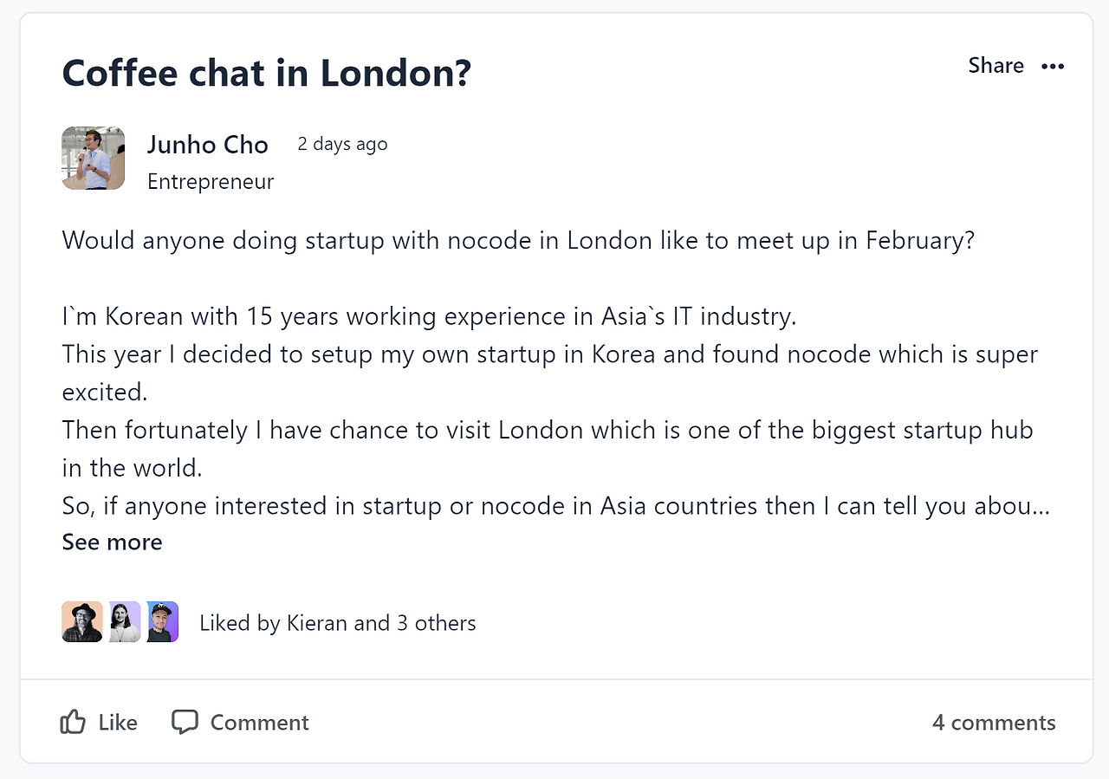Click the bearded man with hat avatar

[x=82, y=621]
